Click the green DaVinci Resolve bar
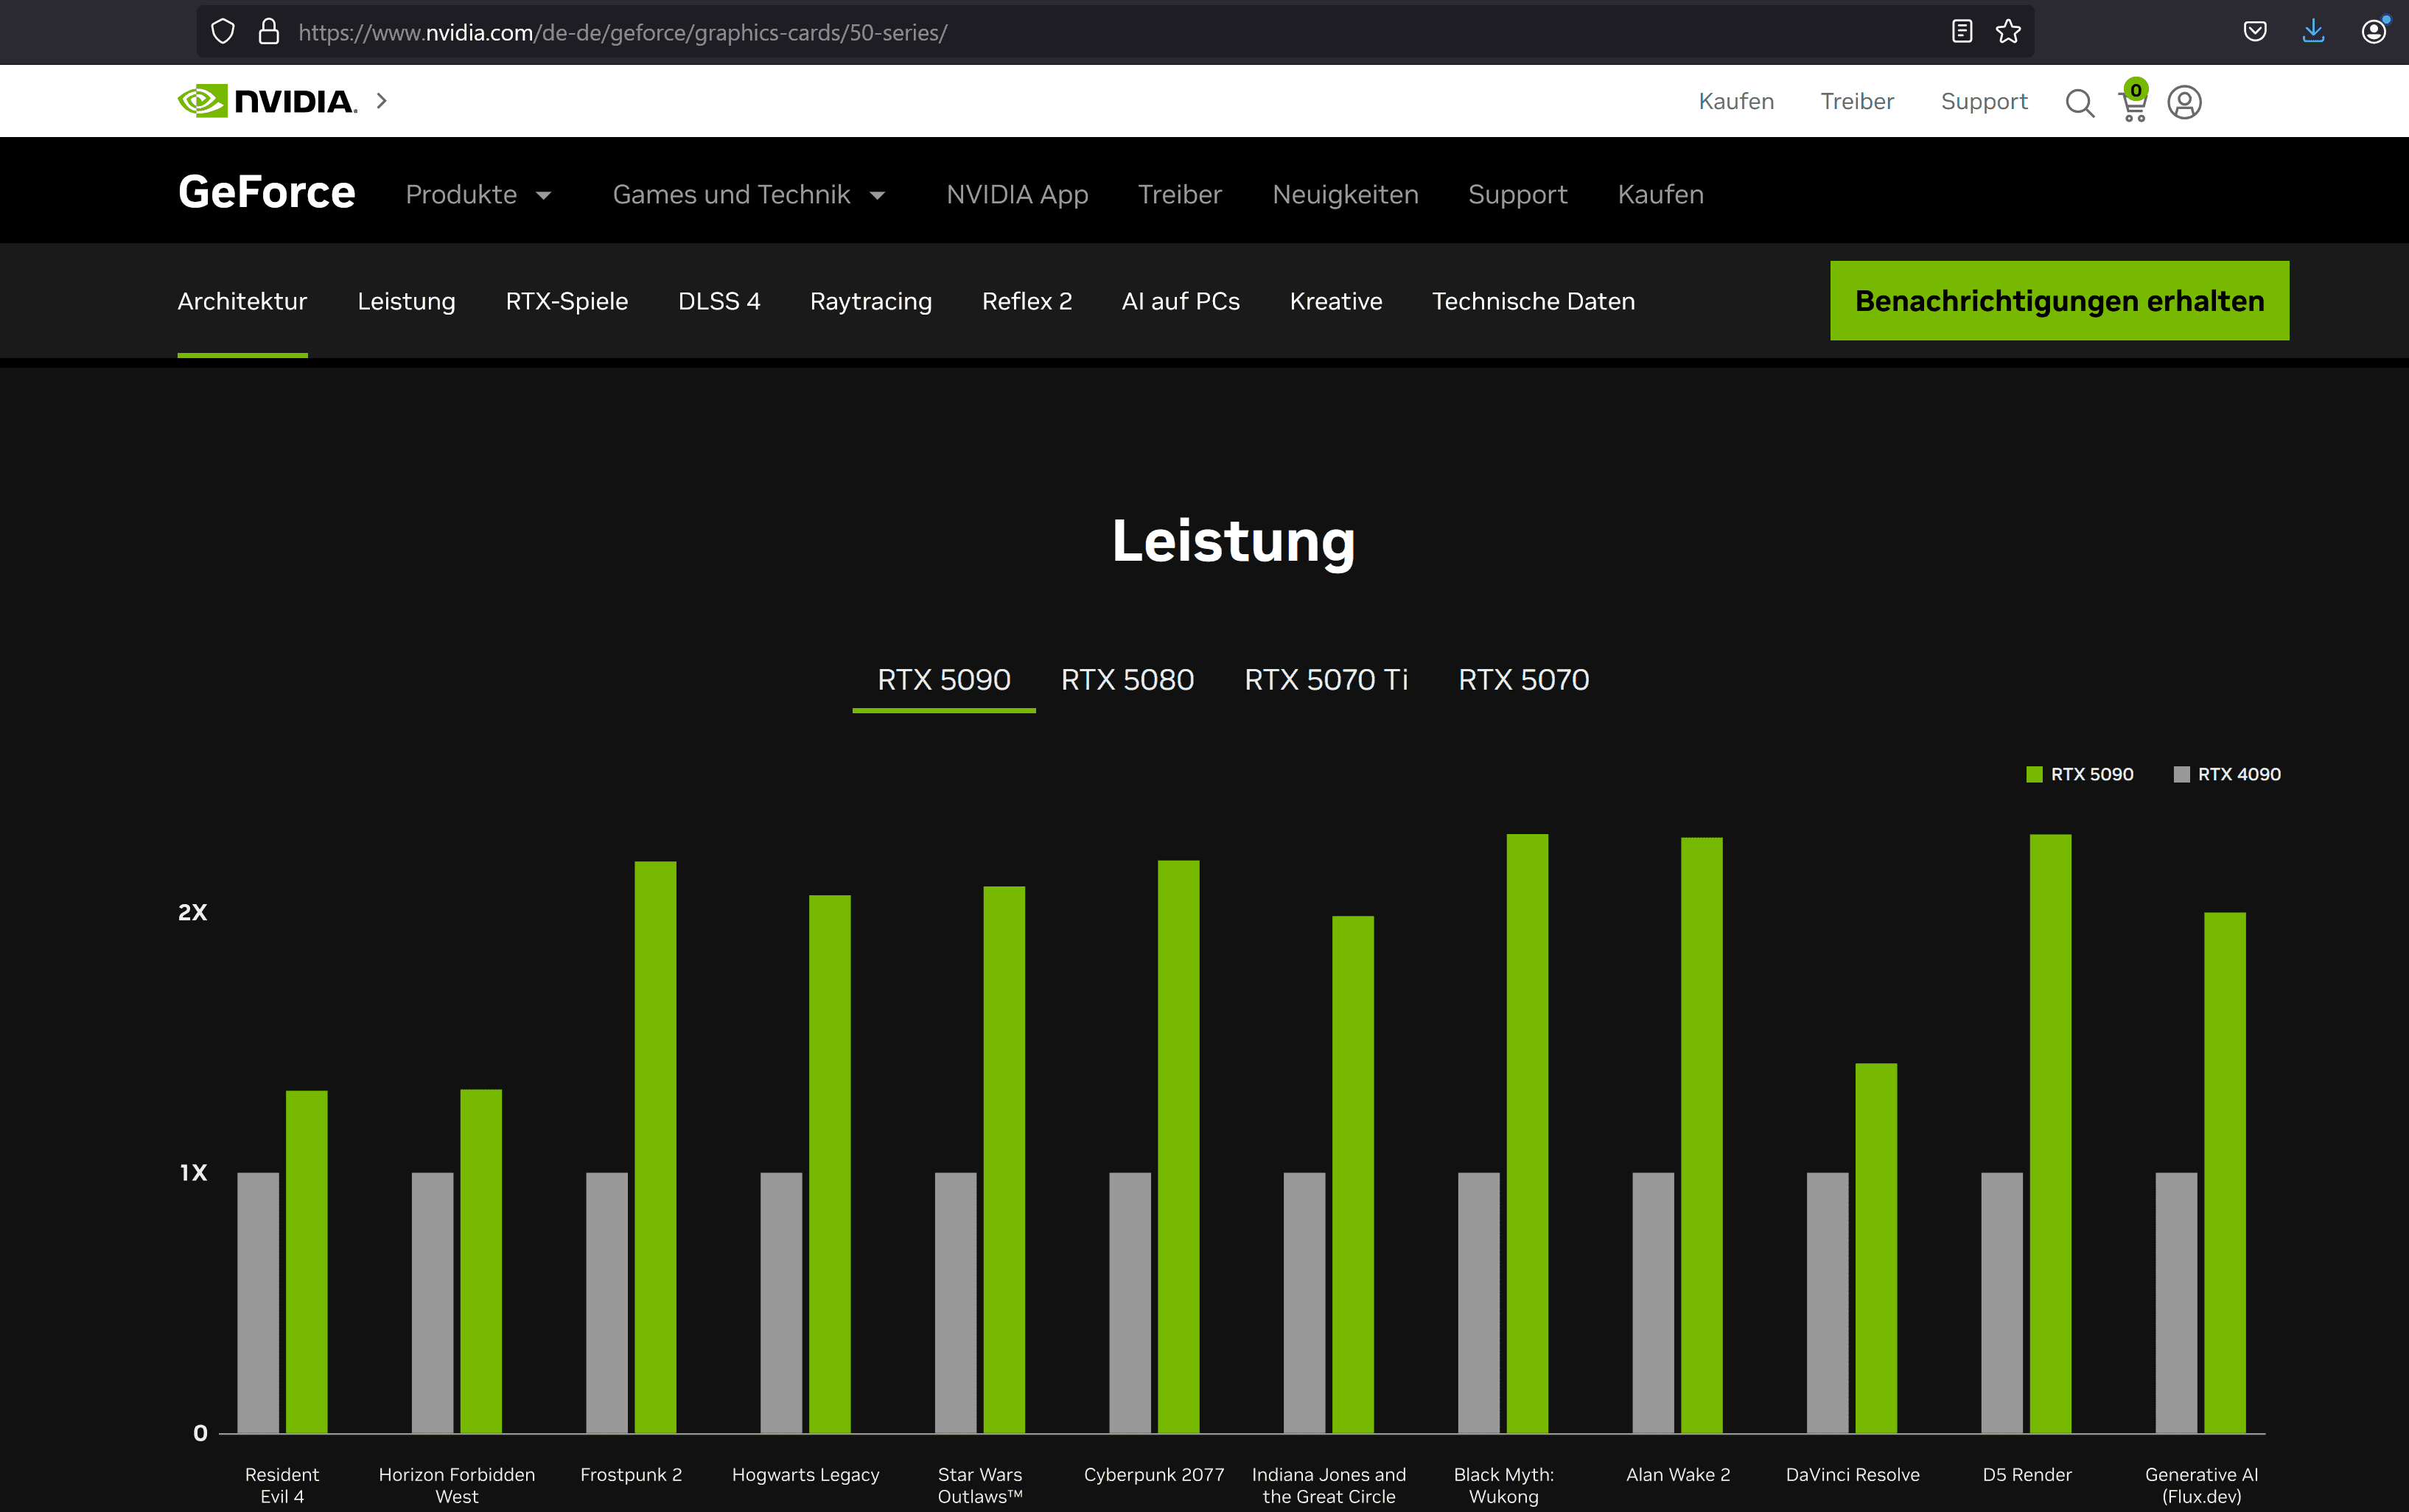The image size is (2409, 1512). (1876, 1248)
